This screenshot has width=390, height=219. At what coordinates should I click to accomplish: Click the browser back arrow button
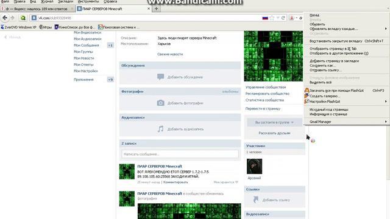pyautogui.click(x=5, y=18)
